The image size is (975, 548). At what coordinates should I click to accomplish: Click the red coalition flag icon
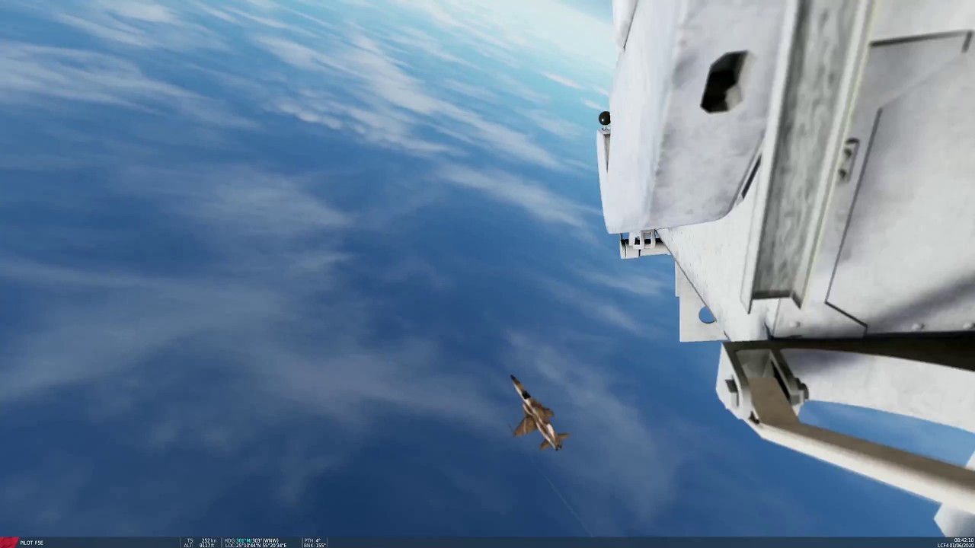[x=8, y=543]
